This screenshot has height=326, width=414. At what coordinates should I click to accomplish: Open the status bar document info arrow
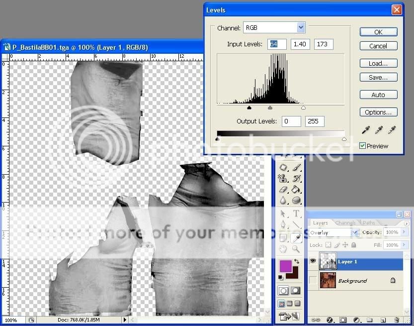pyautogui.click(x=125, y=320)
